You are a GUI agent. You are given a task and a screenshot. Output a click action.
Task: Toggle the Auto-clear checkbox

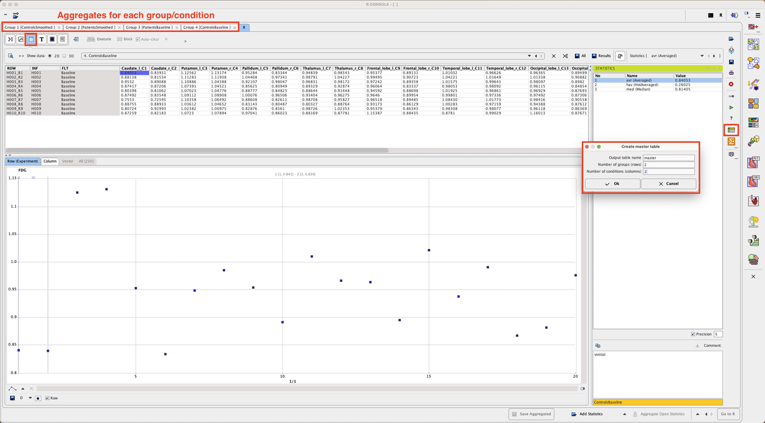pos(138,39)
